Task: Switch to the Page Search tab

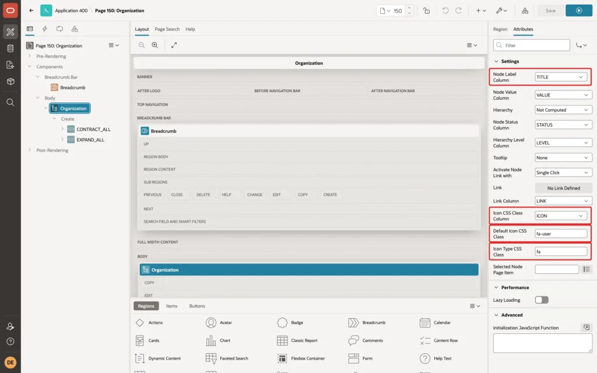Action: [167, 29]
